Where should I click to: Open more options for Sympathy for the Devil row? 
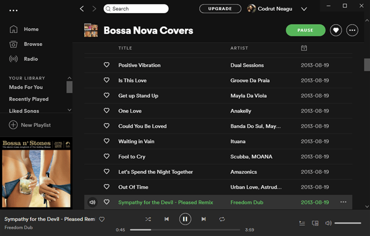[x=343, y=202]
